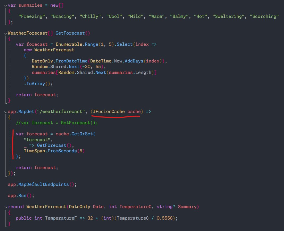Click the "Cool" string literal
Screen dimensions: 284x231
(x=114, y=16)
